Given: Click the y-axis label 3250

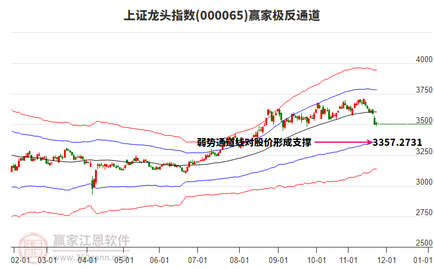Looking at the screenshot, I should pos(424,152).
